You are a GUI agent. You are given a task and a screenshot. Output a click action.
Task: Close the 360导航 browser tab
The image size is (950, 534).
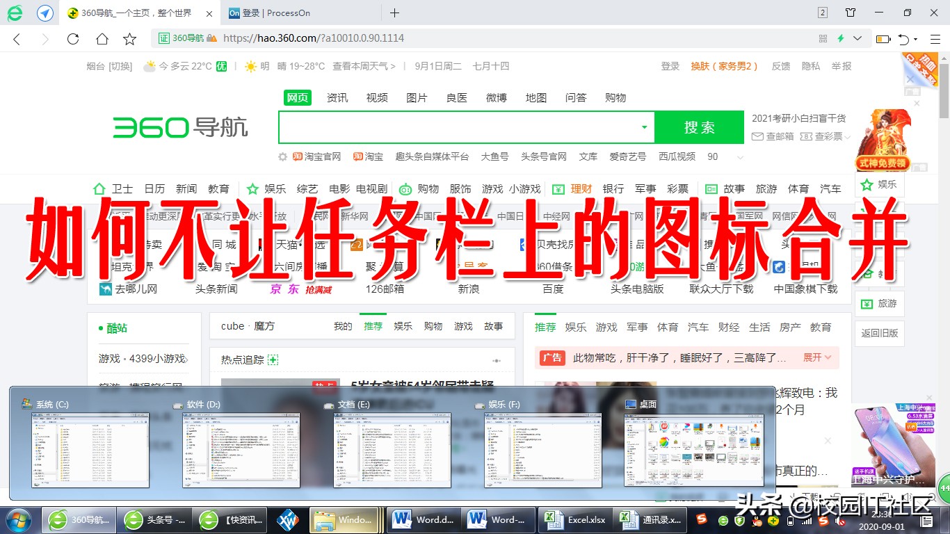pos(211,13)
